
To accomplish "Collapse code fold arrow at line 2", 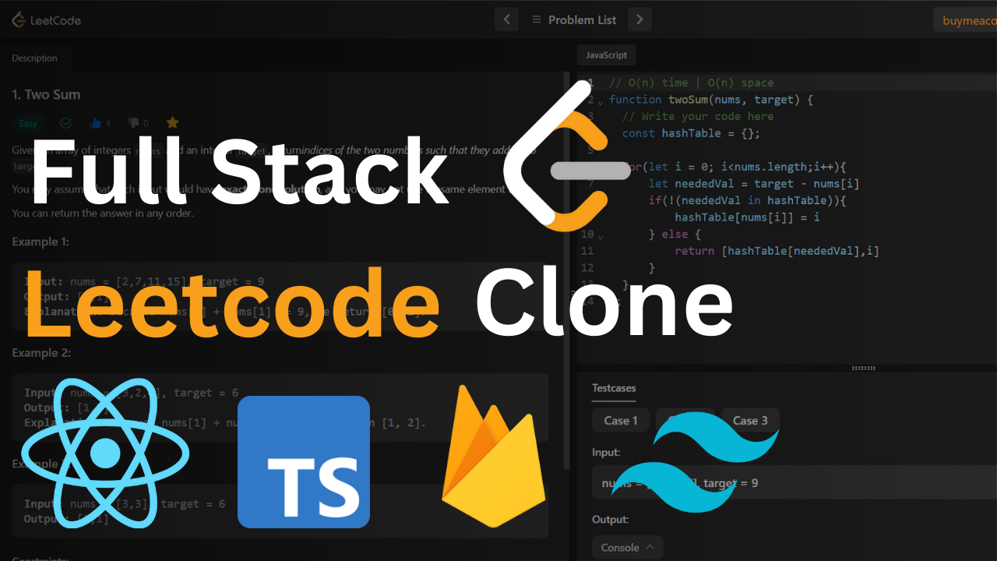I will coord(601,102).
